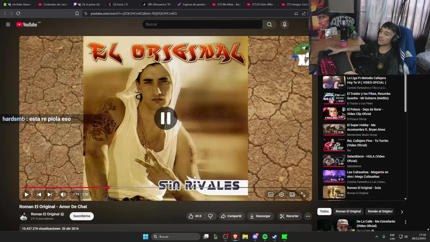Click the youtube.com address bar URL
The image size is (430, 242).
point(133,13)
